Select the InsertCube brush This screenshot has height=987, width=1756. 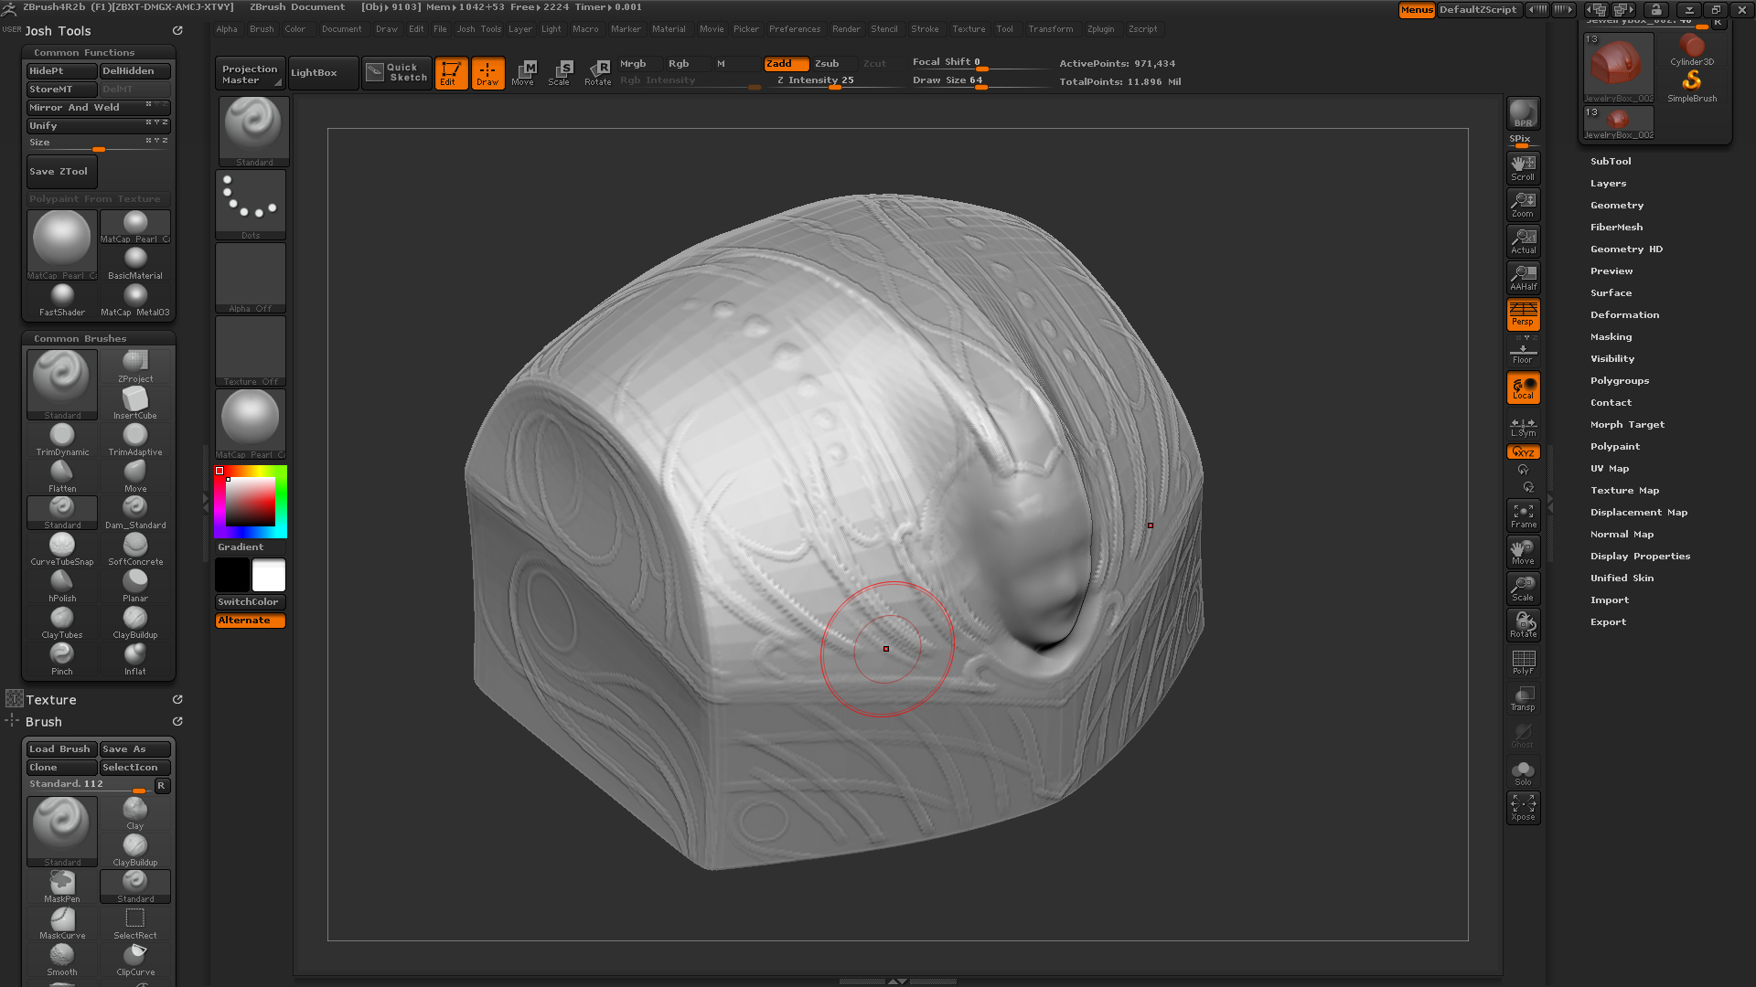[x=135, y=403]
